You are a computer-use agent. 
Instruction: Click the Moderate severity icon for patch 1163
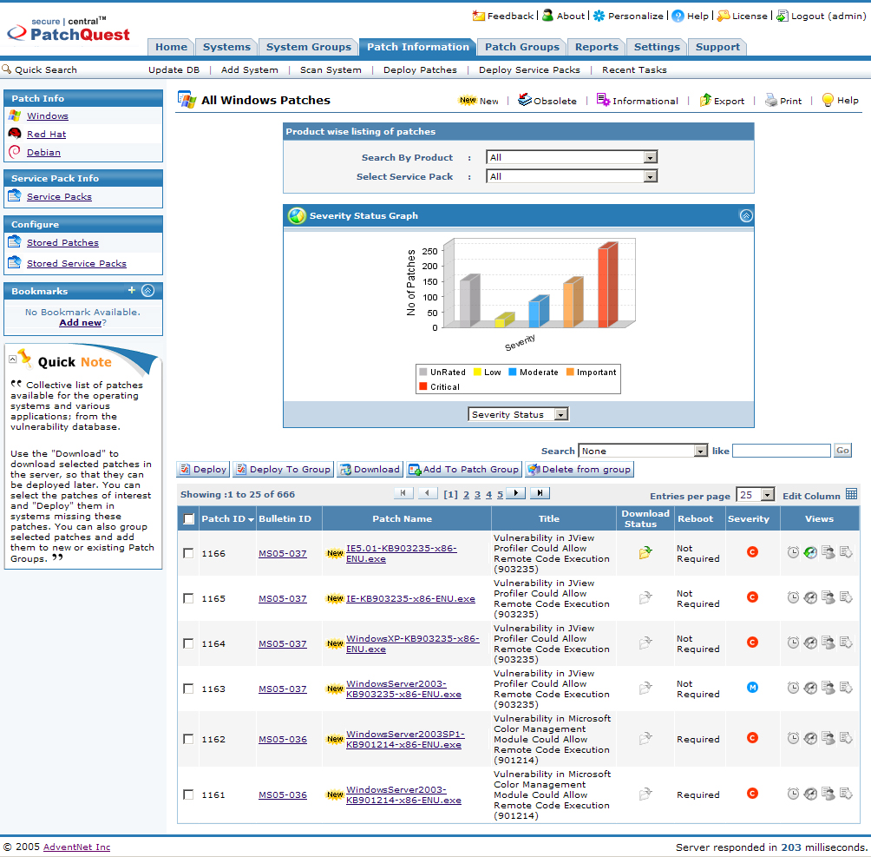coord(752,688)
